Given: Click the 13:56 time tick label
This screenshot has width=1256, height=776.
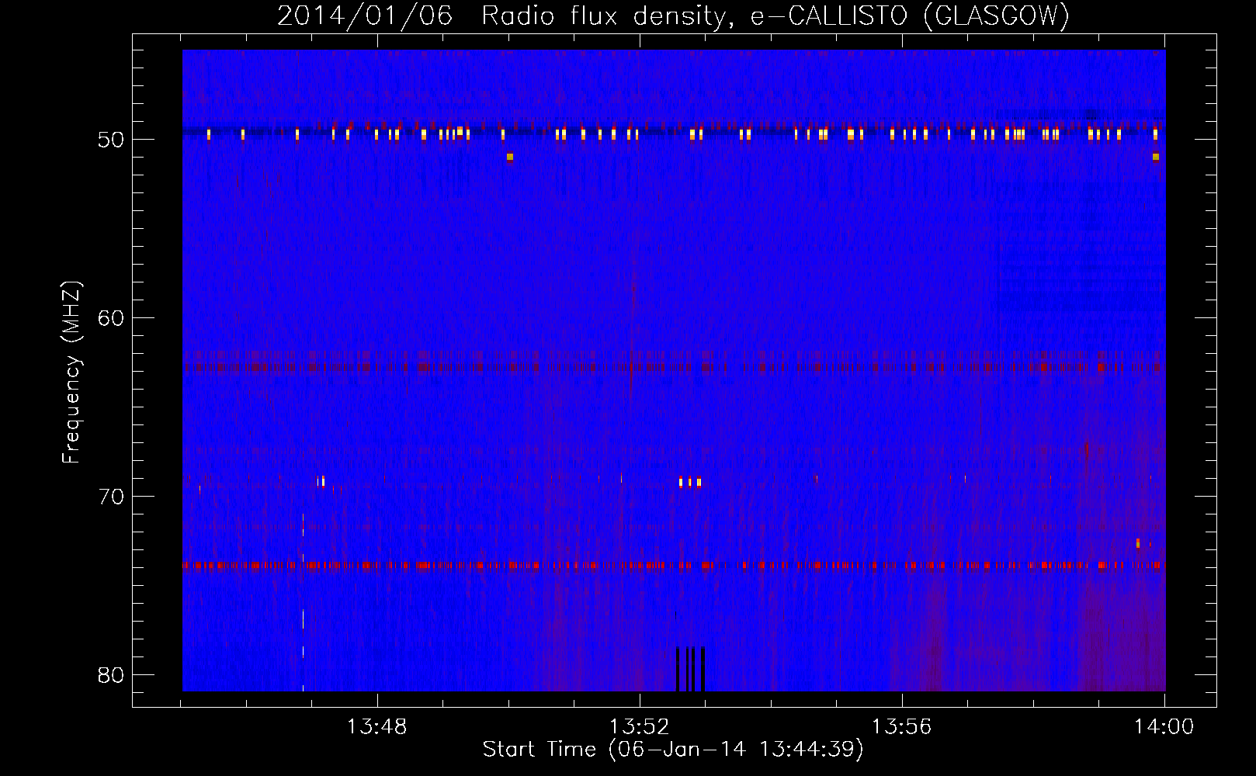Looking at the screenshot, I should click(901, 727).
